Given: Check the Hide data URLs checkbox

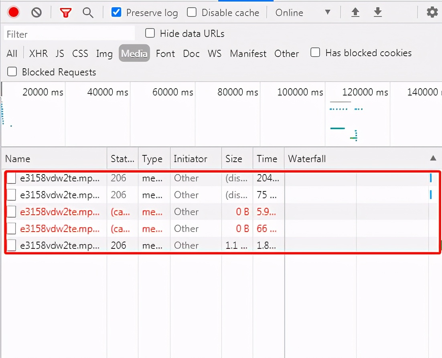Looking at the screenshot, I should coord(150,33).
